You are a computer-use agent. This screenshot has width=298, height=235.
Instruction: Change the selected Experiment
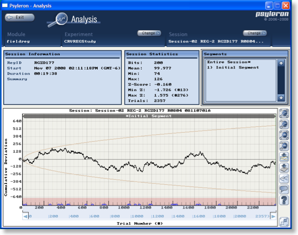[x=149, y=33]
